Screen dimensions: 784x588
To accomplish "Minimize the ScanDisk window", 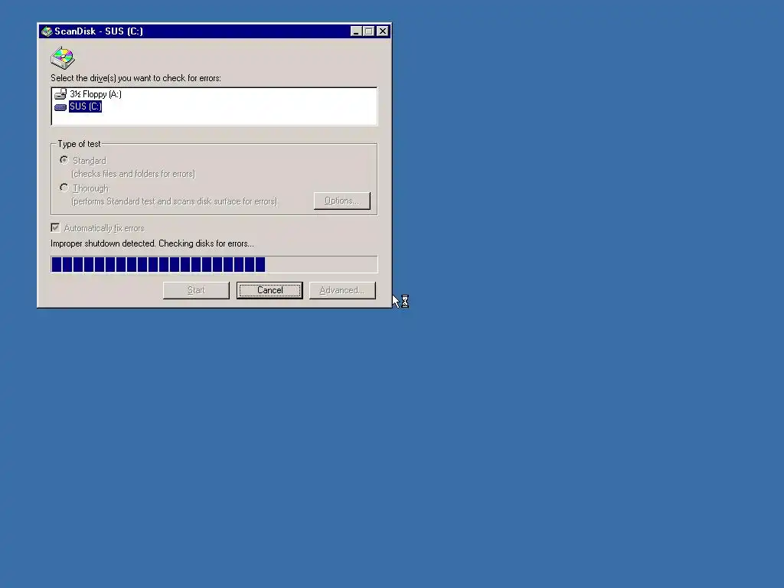I will (x=356, y=31).
